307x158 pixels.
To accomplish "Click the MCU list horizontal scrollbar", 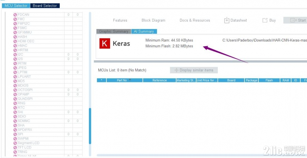I will point(202,155).
